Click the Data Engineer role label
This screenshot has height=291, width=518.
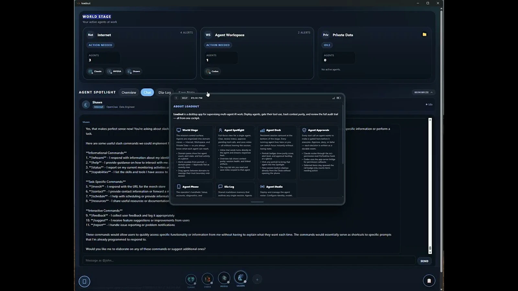click(x=127, y=107)
